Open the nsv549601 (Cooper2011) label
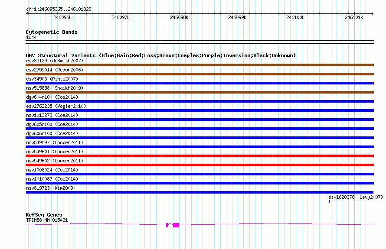 55,152
